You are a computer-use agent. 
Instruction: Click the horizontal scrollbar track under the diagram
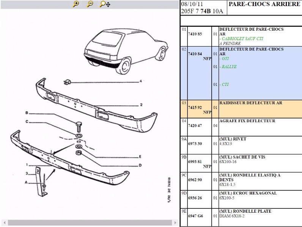89,223
